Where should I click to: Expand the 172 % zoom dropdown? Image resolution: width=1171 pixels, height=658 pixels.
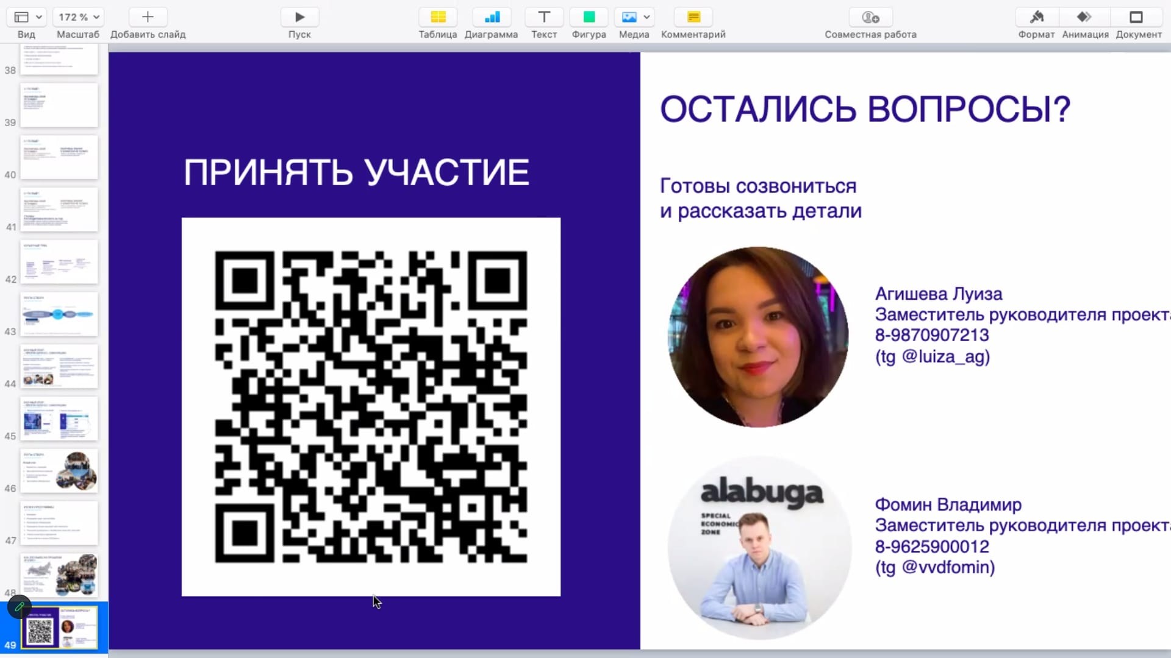coord(78,17)
